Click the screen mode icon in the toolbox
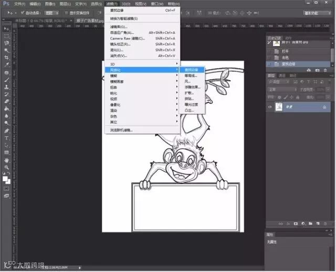The width and height of the screenshot is (336, 272). point(6,196)
